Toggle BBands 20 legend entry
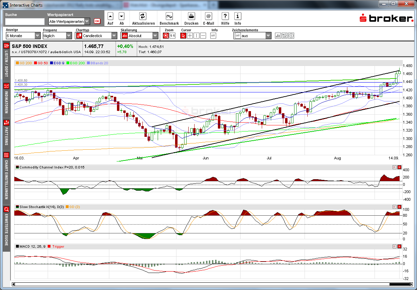 point(97,63)
